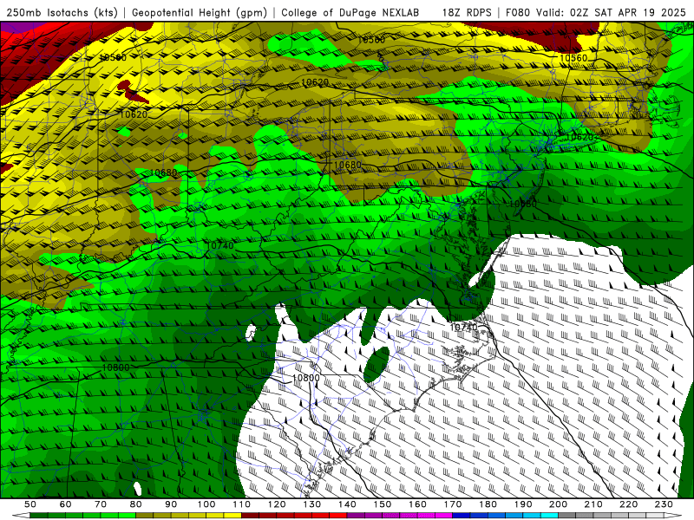The height and width of the screenshot is (520, 694).
Task: Click the 180 knot label on the color scale
Action: click(x=488, y=504)
